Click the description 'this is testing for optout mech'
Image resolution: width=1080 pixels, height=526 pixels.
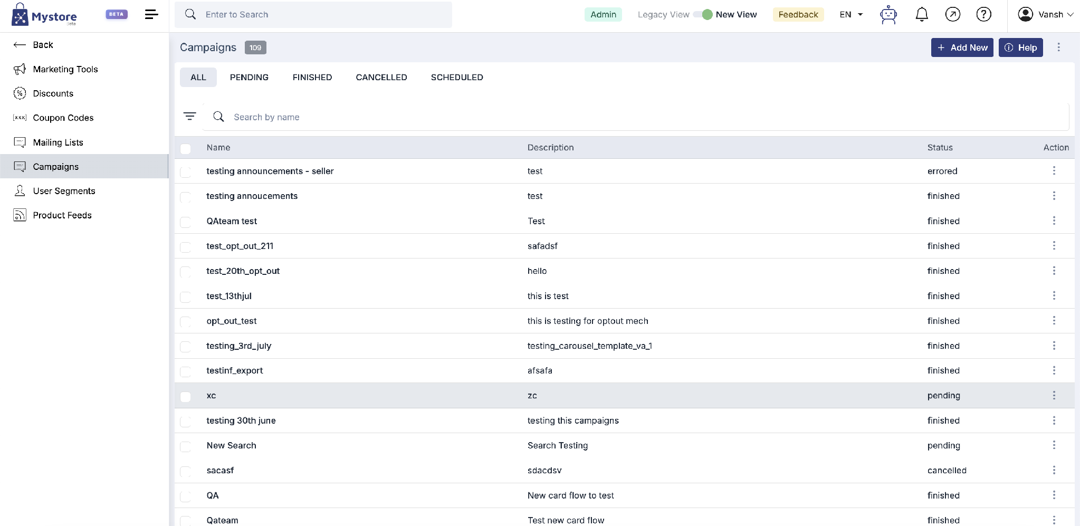(588, 321)
